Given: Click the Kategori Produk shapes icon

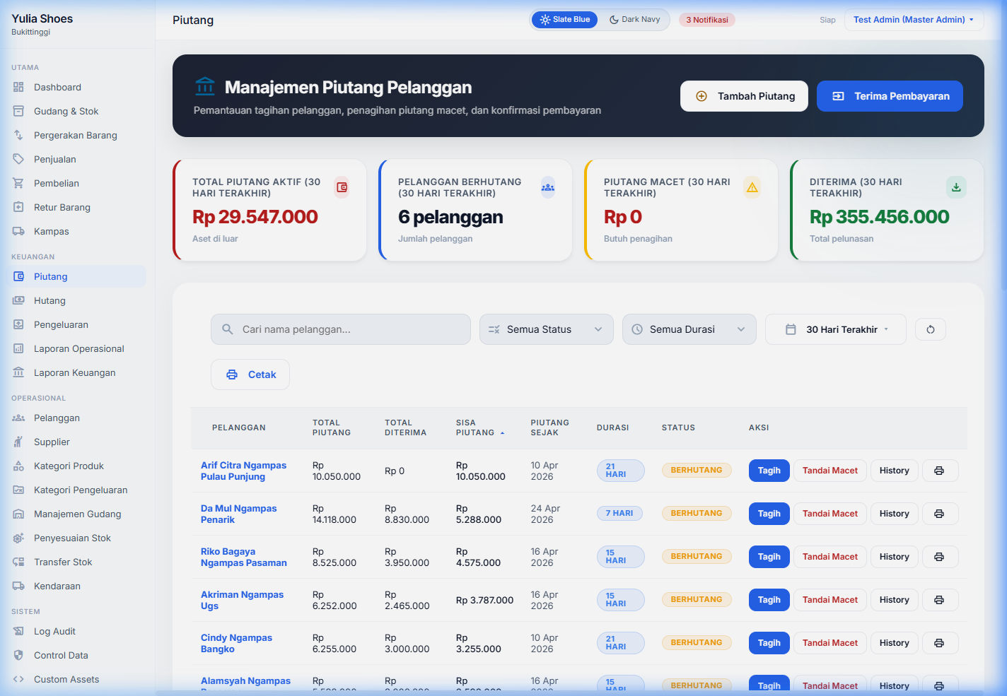Looking at the screenshot, I should [x=18, y=466].
